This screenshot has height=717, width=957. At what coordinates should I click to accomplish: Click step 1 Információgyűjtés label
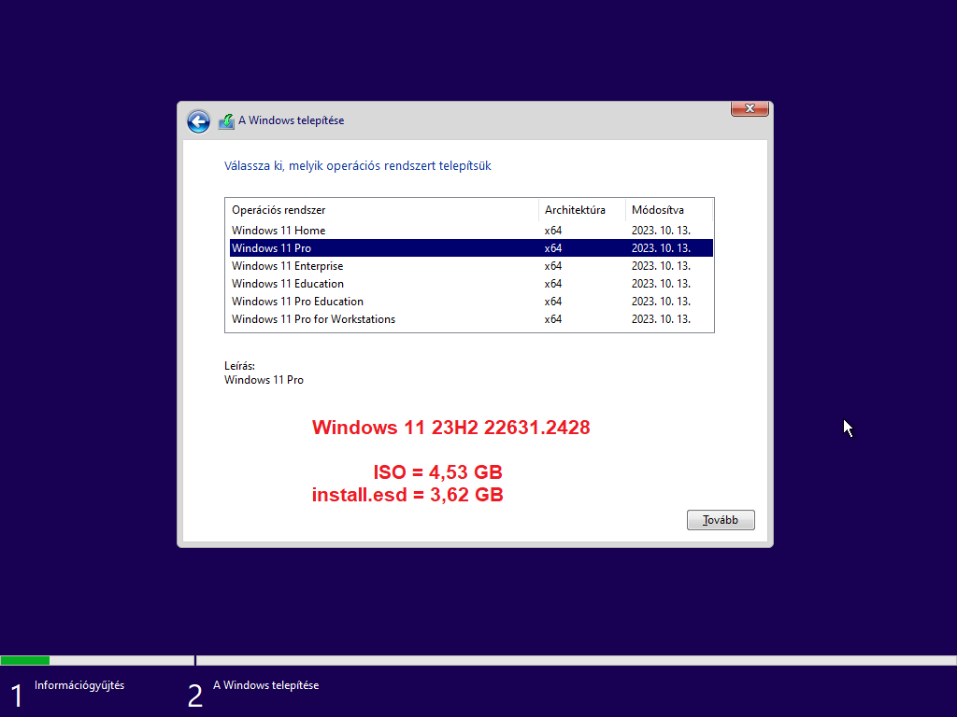pos(79,685)
